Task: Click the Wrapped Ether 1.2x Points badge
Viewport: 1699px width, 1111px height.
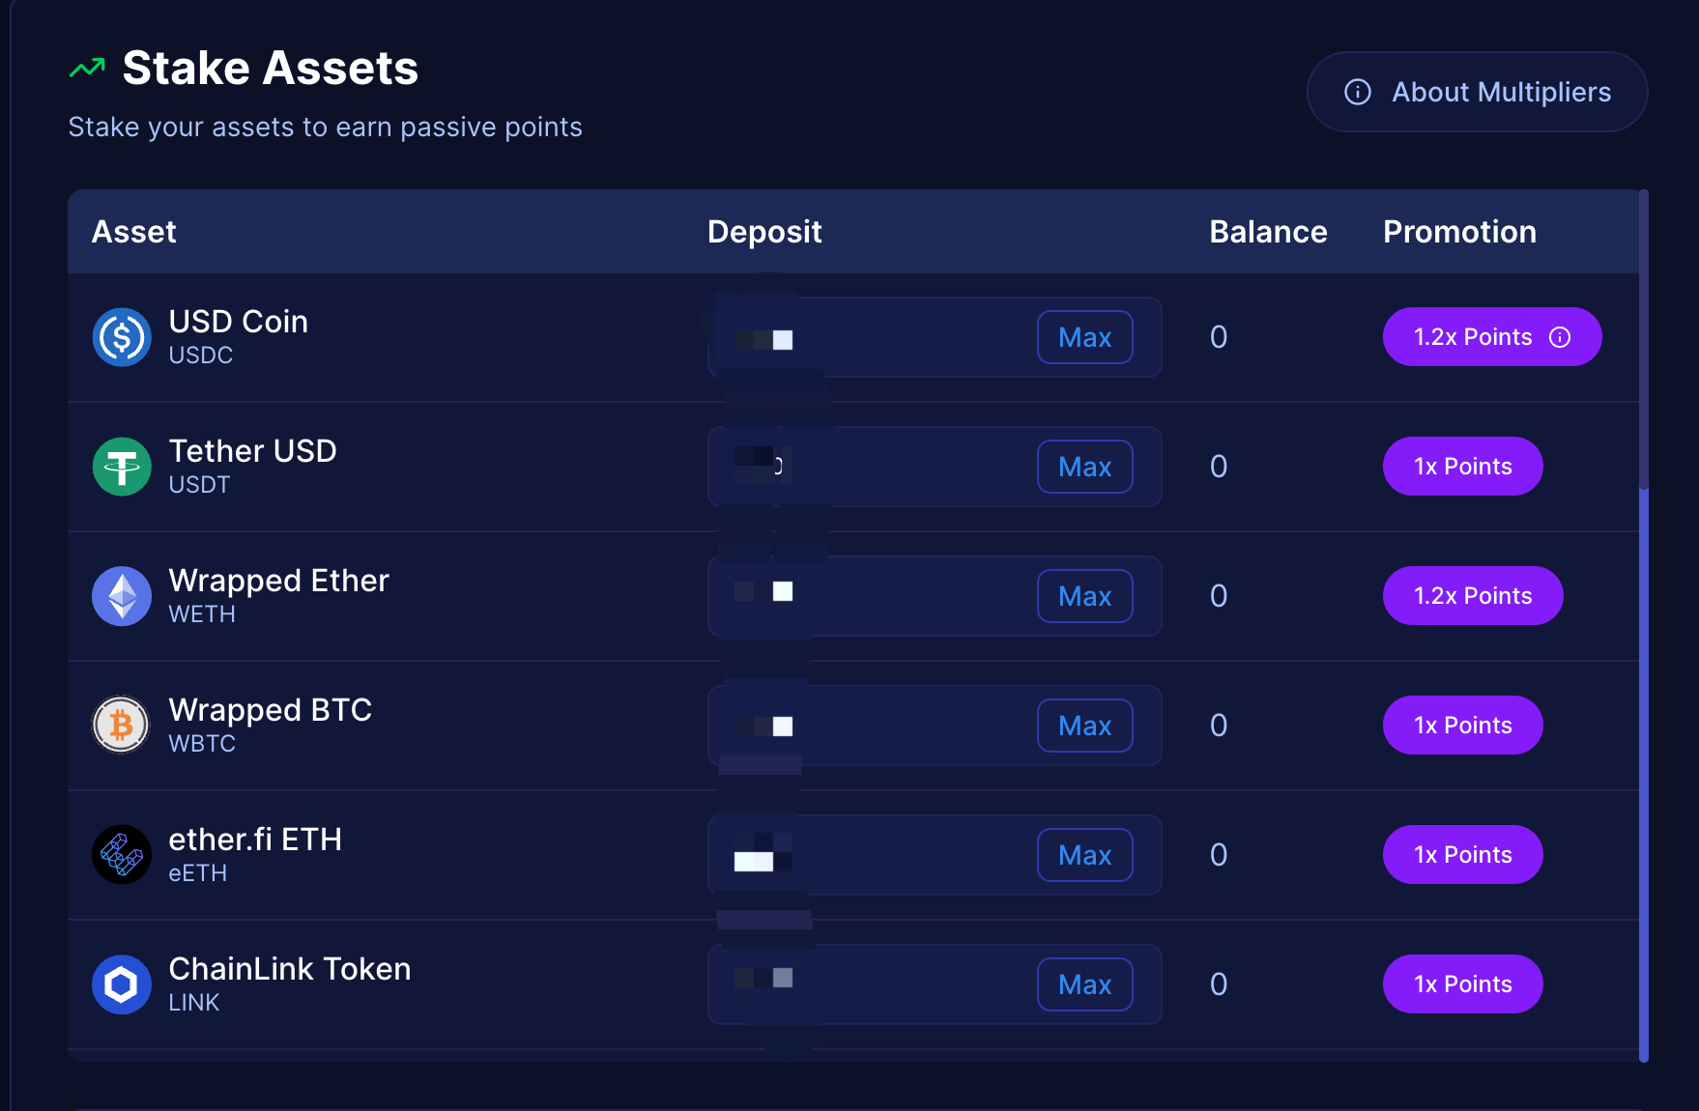Action: 1473,596
